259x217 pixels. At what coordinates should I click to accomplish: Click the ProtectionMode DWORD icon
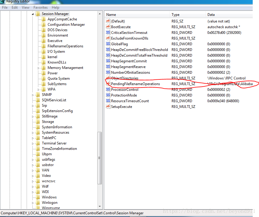108,95
